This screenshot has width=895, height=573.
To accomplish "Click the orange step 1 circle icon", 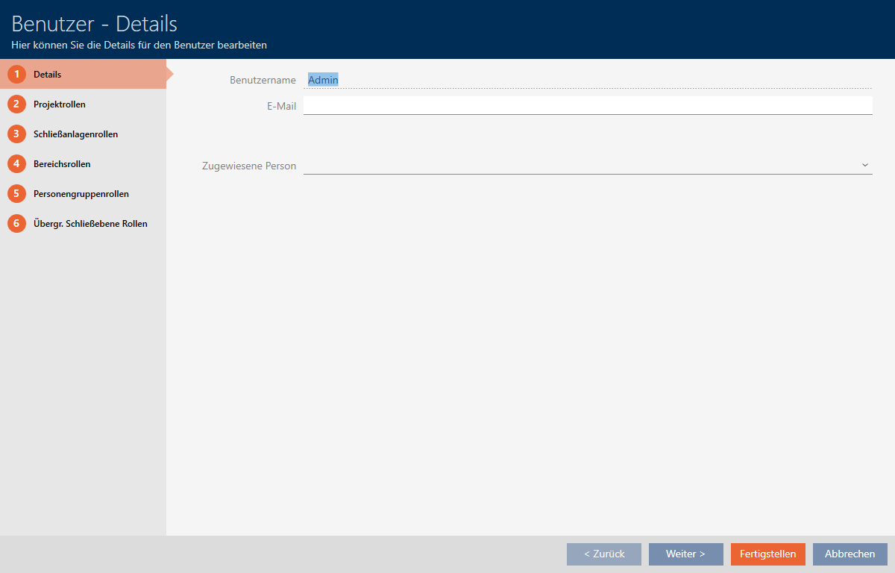I will point(16,75).
